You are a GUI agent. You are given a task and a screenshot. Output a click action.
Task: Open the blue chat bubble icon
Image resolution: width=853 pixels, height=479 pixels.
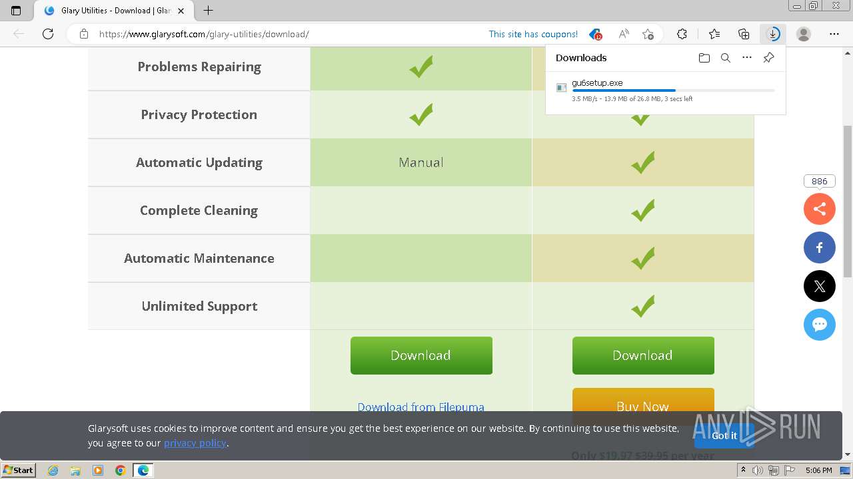[820, 325]
